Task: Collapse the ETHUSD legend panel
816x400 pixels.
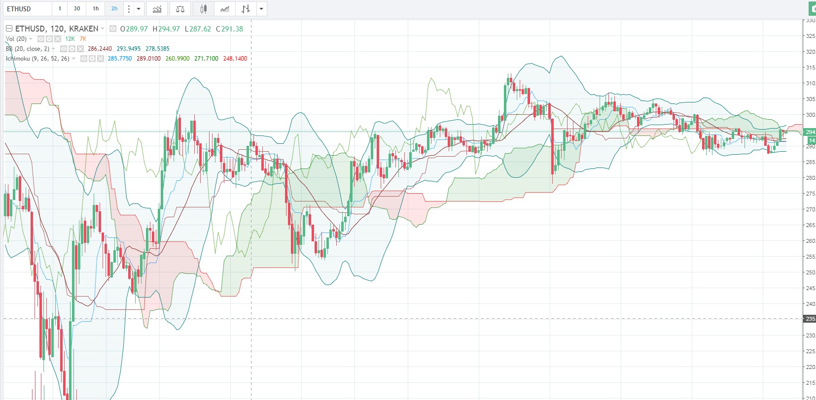Action: (9, 29)
